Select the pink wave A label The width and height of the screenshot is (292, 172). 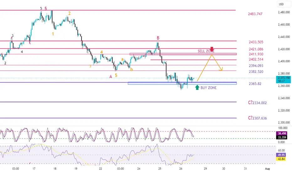(111, 77)
